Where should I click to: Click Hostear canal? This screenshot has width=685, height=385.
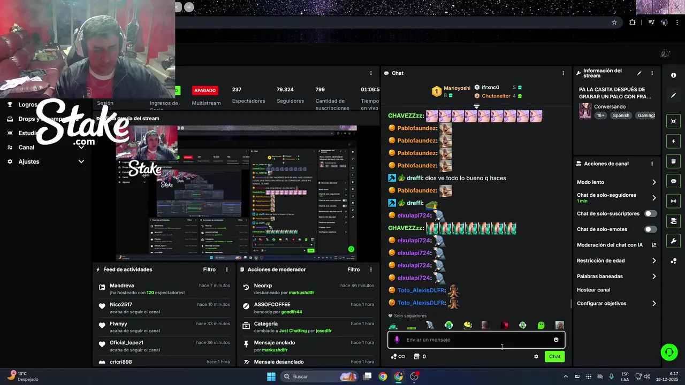[593, 290]
